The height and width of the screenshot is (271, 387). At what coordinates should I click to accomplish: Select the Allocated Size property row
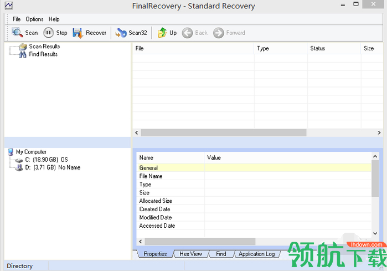pos(254,201)
